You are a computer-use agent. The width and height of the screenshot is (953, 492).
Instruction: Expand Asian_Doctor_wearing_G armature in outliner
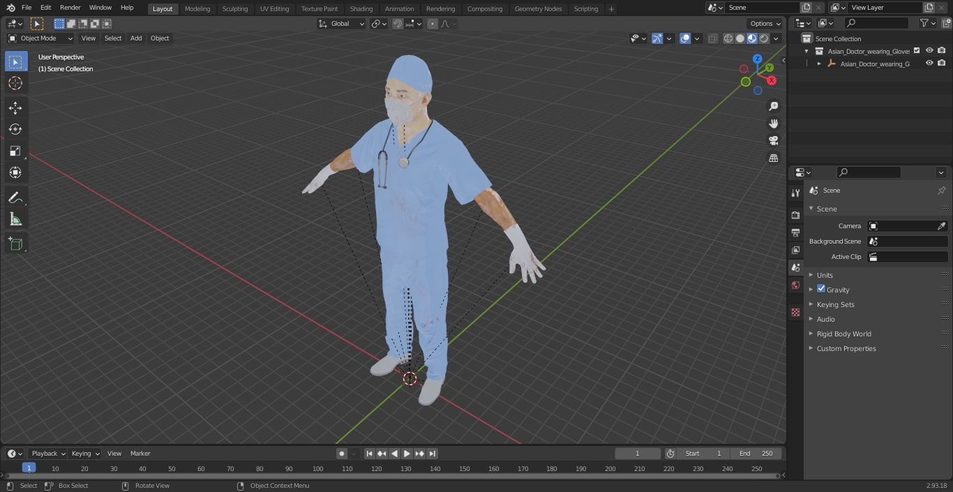(x=819, y=64)
